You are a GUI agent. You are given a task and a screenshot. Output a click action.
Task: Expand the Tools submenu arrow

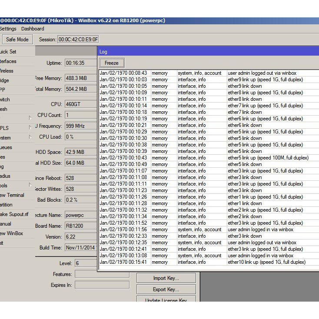30,185
